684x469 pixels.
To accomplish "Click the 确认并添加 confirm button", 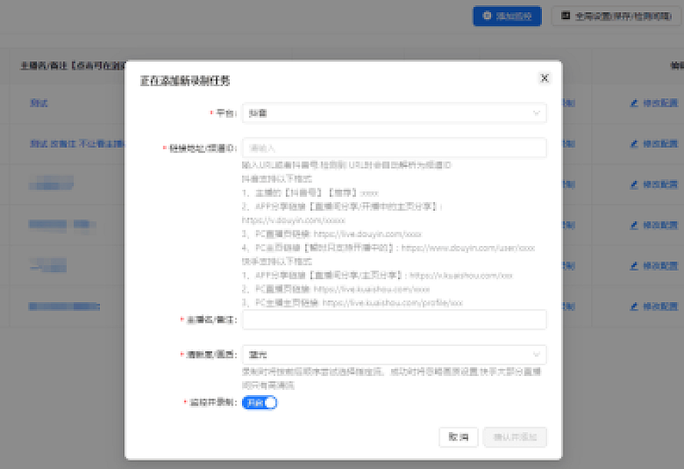I will [515, 437].
